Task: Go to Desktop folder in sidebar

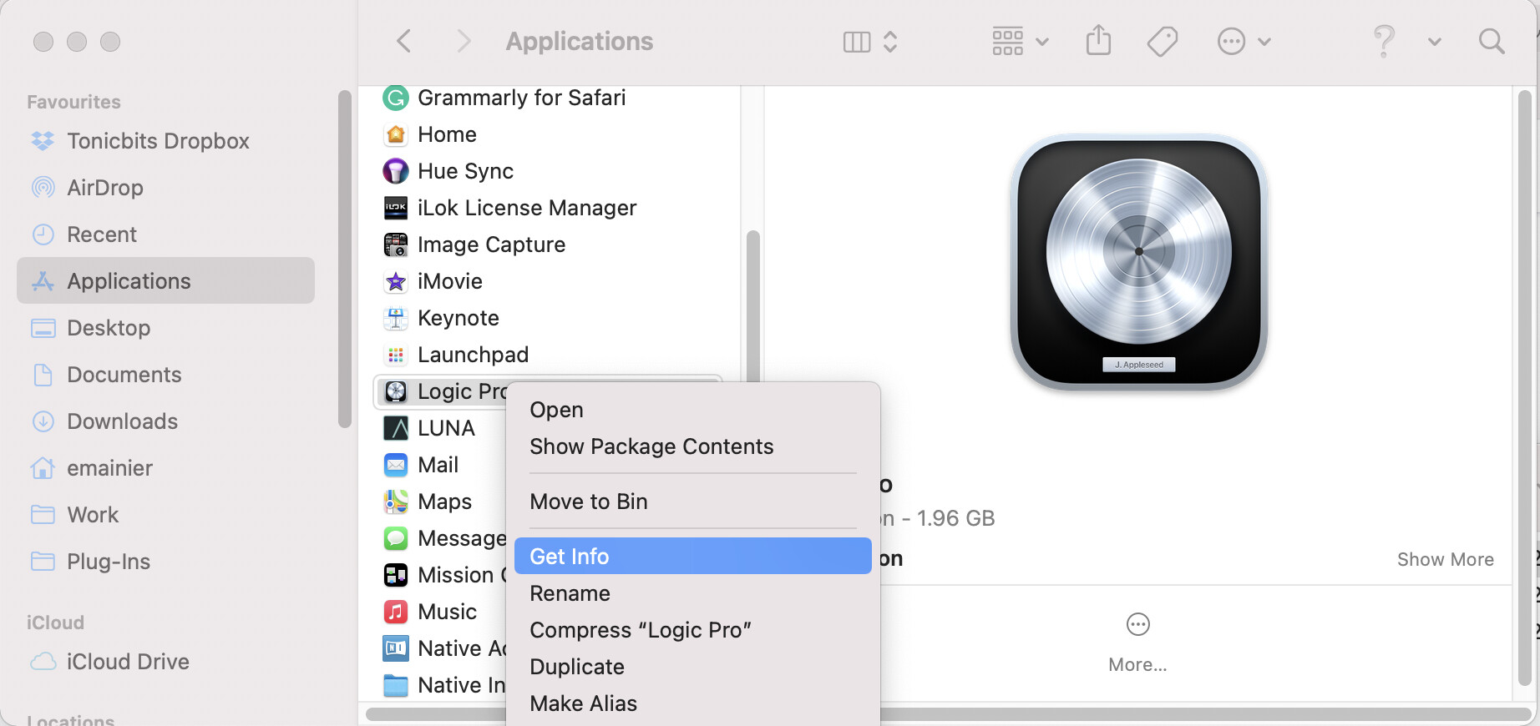Action: [165, 328]
